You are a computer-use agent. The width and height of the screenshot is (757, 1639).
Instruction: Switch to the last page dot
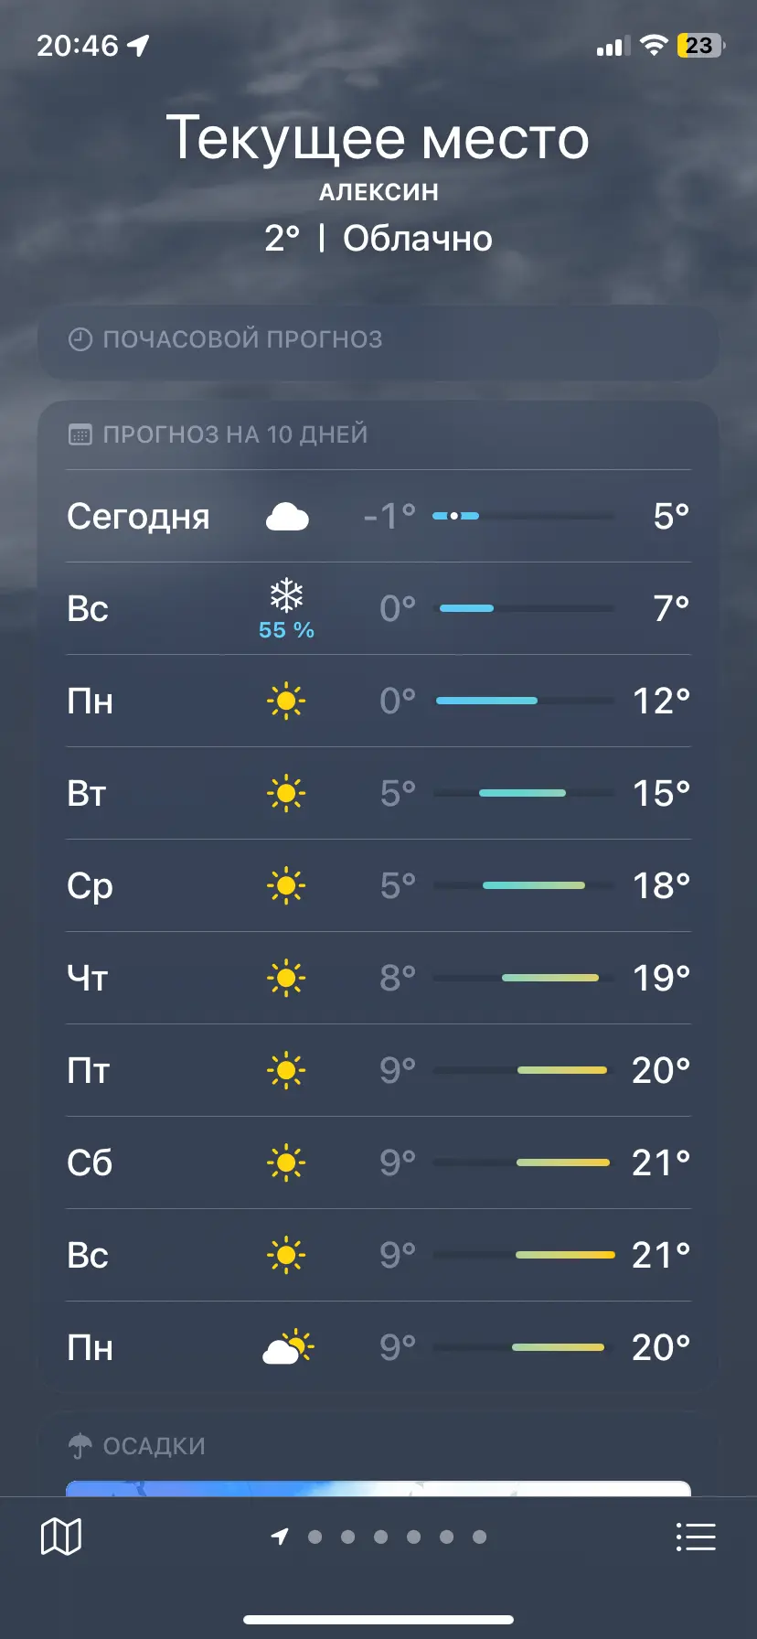479,1537
